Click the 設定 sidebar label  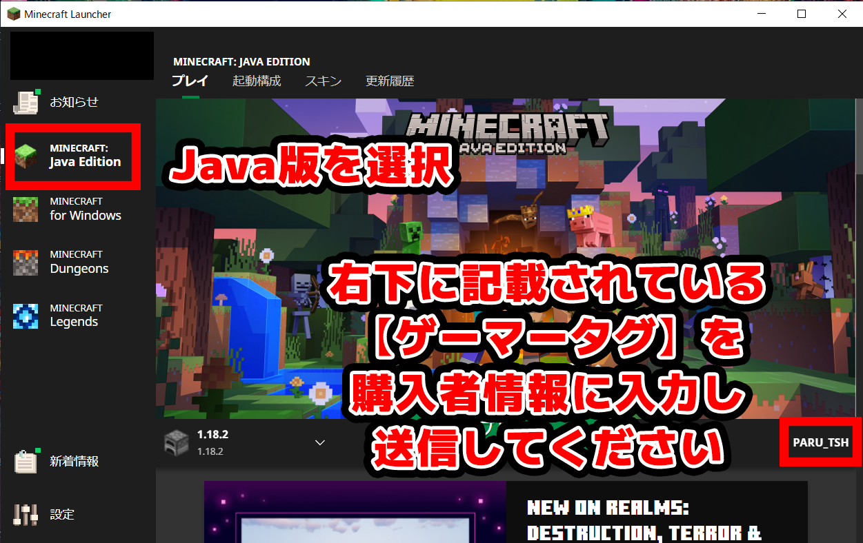pyautogui.click(x=62, y=515)
